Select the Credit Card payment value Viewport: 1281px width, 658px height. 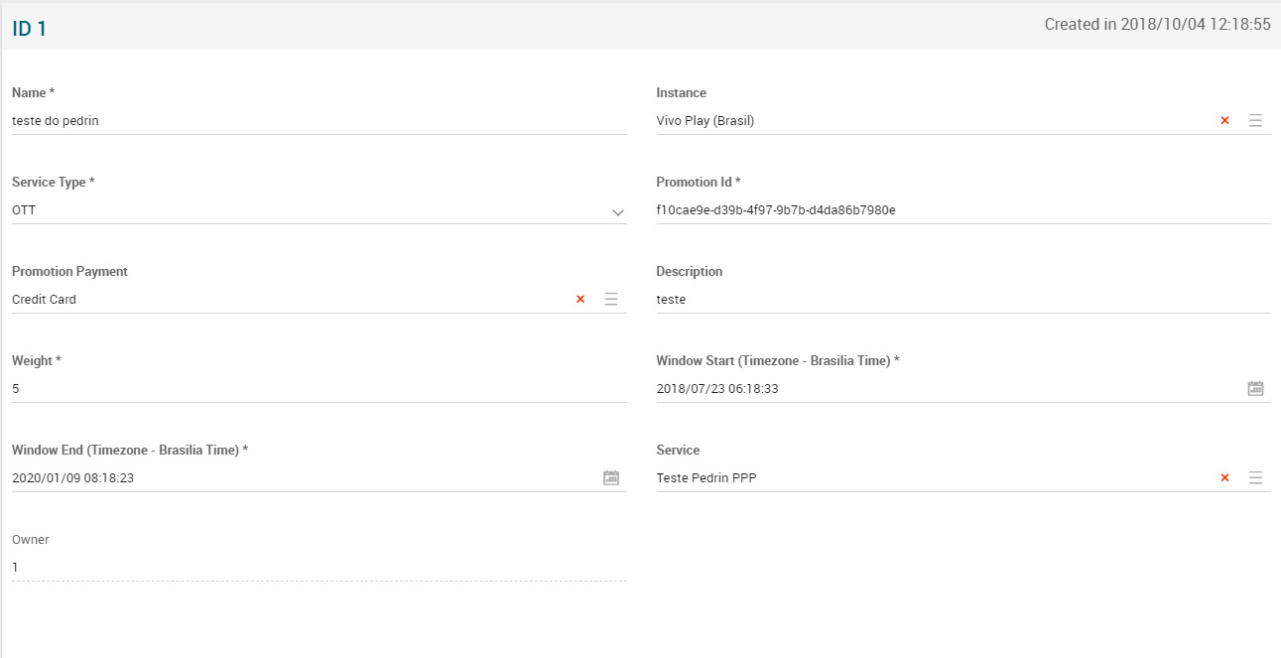tap(45, 300)
